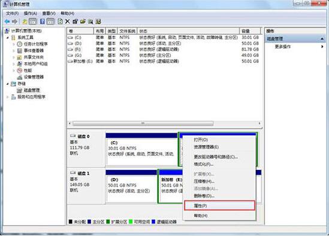Choose 打开(O) in the context menu

tap(219, 140)
